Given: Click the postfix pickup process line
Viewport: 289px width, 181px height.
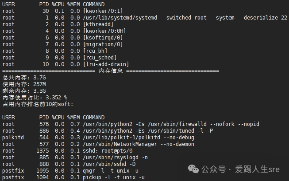Looking at the screenshot, I should pyautogui.click(x=73, y=177).
